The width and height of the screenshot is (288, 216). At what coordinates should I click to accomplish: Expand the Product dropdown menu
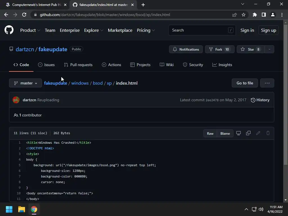(x=30, y=30)
